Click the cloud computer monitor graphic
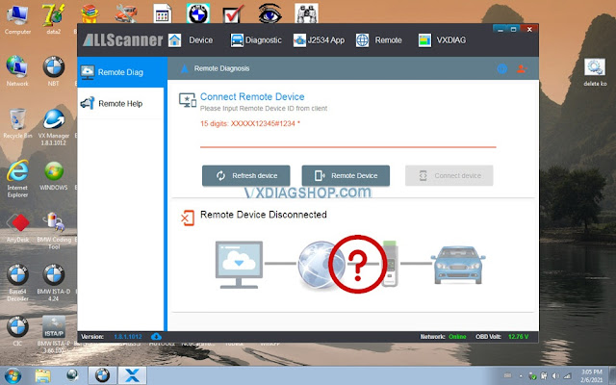Image resolution: width=616 pixels, height=385 pixels. [239, 265]
